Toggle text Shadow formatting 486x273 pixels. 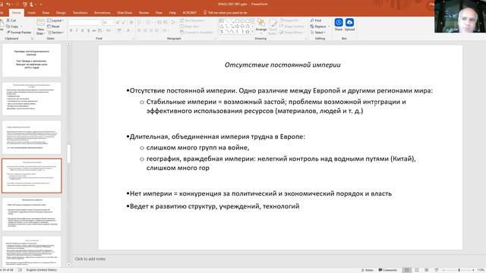88,30
